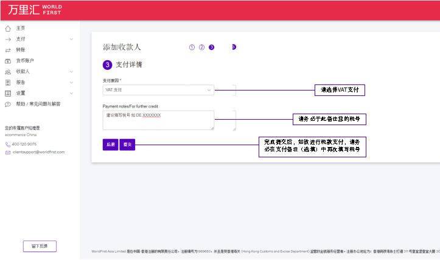Click the 留下反馈 feedback button
The height and width of the screenshot is (260, 440).
pos(40,246)
